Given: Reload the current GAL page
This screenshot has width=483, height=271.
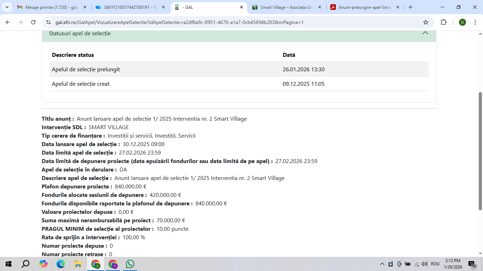Looking at the screenshot, I should 33,22.
